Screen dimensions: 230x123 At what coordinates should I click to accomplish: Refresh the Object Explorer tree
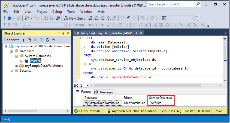(47, 40)
